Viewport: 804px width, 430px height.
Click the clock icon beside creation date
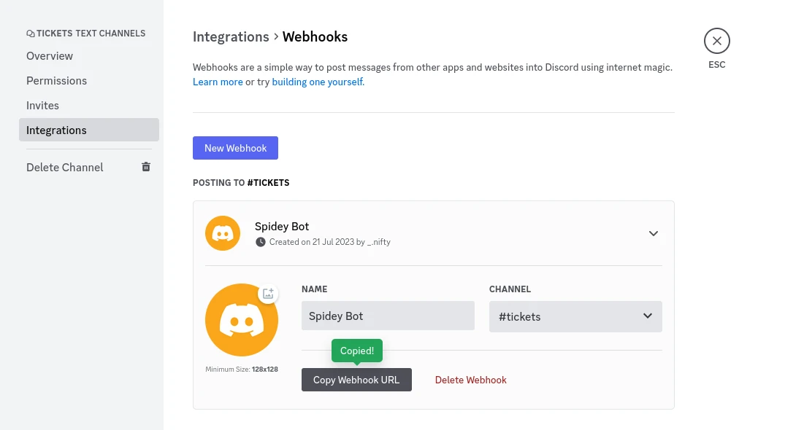pos(261,242)
